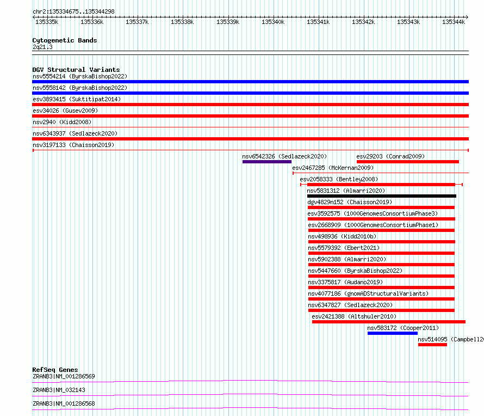Open dgv4829n152 (Chaisson2019) variant label
This screenshot has height=416, width=484.
point(350,202)
